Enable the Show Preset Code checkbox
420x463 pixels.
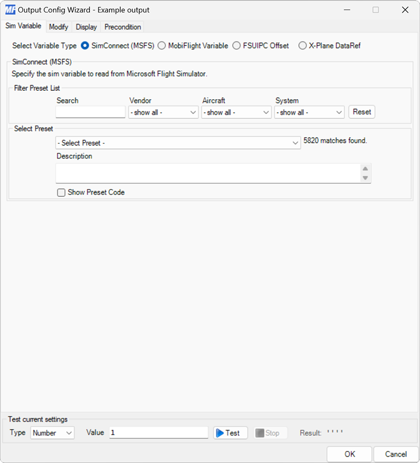61,193
